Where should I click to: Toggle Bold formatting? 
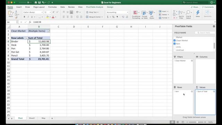point(24,17)
